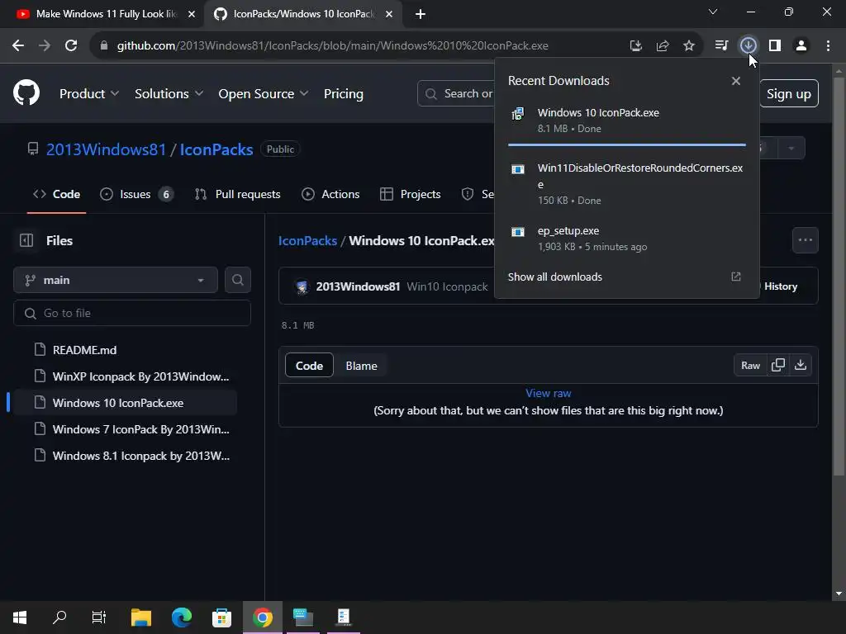Click the forward navigation arrow
The image size is (846, 634).
click(45, 45)
